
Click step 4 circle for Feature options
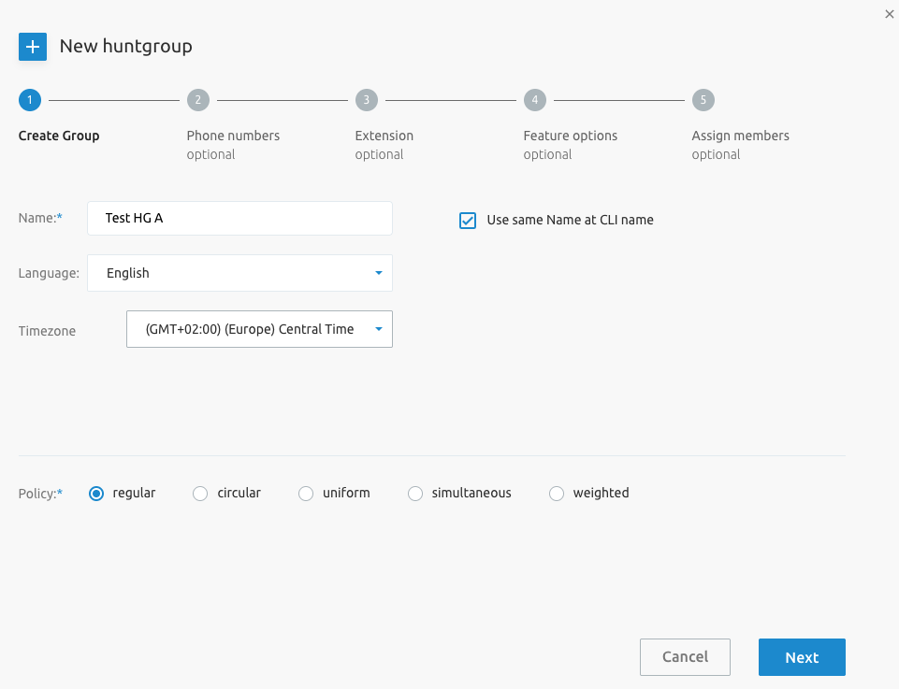pos(535,100)
